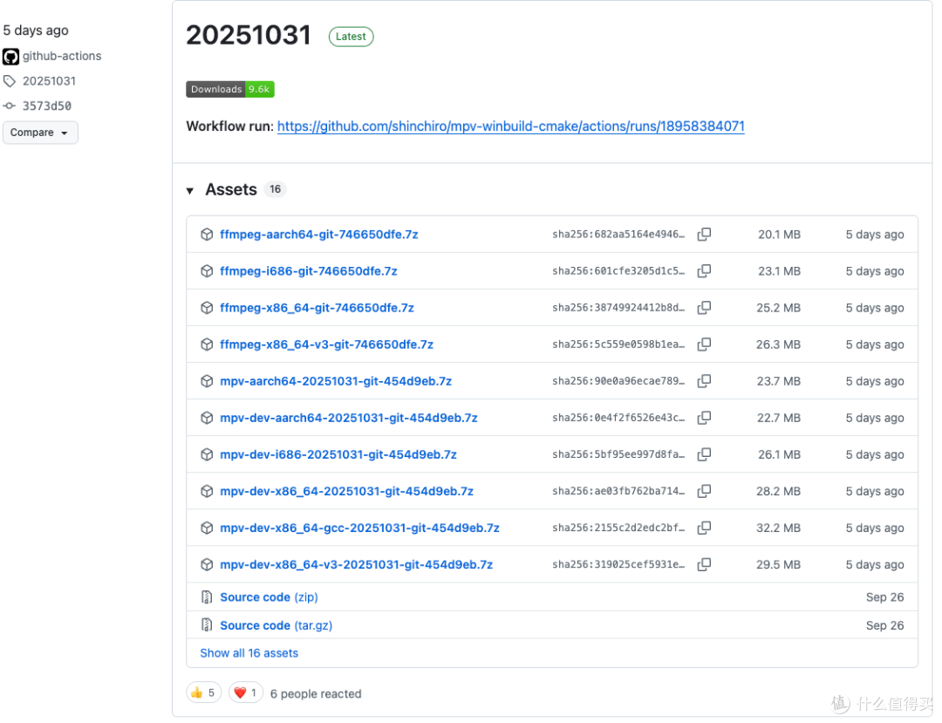This screenshot has height=723, width=942.
Task: Download mpv-dev-x86_64-v3-20251031-git-454d9eb.7z
Action: pos(356,564)
